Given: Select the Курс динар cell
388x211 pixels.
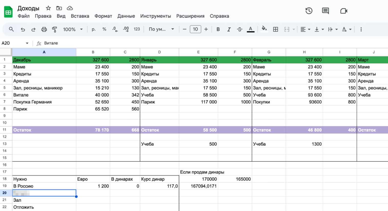Looking at the screenshot, I should (160, 179).
